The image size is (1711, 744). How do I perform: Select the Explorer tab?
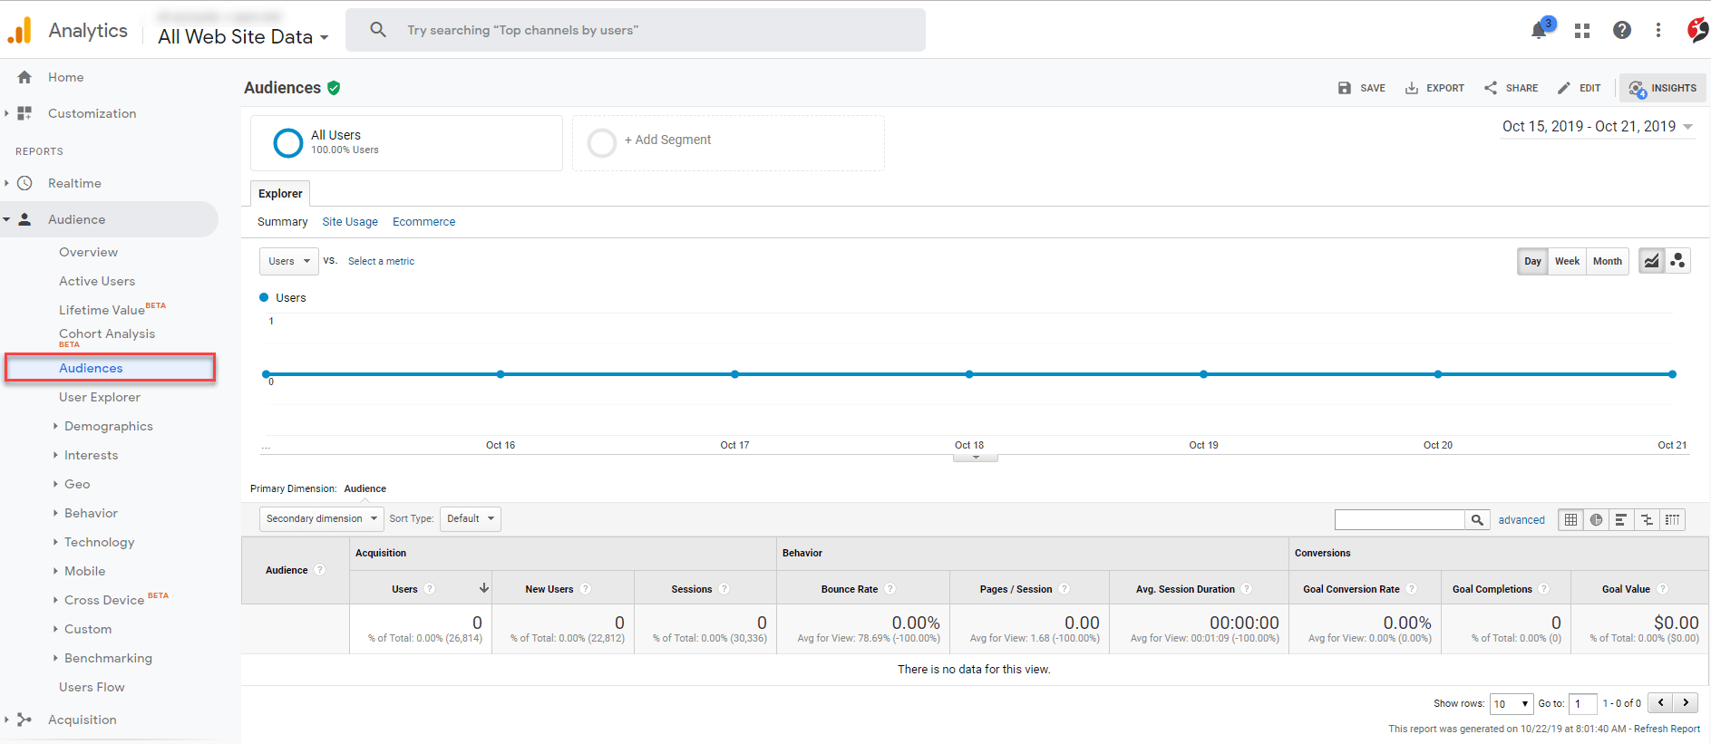click(280, 193)
